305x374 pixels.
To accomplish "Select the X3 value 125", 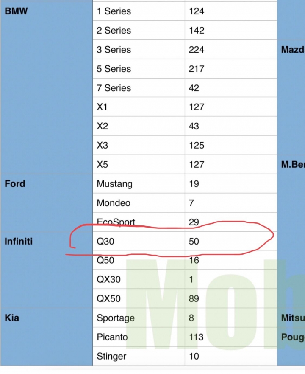I will click(x=197, y=145).
